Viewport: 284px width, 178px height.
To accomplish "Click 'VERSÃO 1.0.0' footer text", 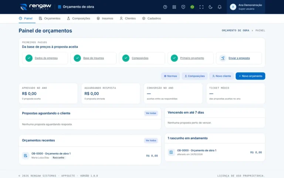I will coord(89,176).
